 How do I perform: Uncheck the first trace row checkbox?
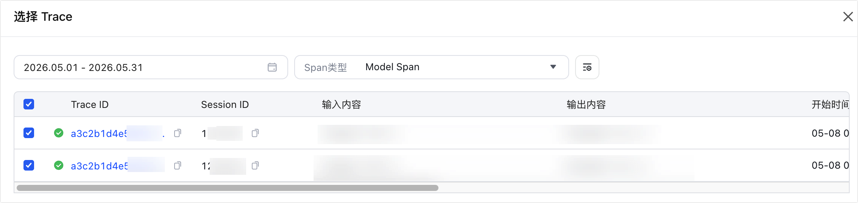click(29, 133)
